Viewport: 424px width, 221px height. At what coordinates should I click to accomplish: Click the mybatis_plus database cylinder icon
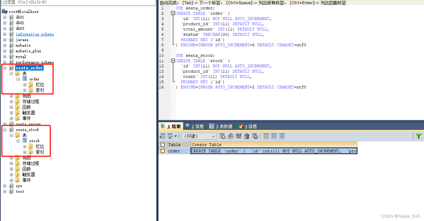pyautogui.click(x=12, y=51)
